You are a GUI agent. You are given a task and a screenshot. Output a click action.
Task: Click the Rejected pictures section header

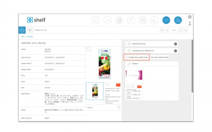(x=152, y=44)
